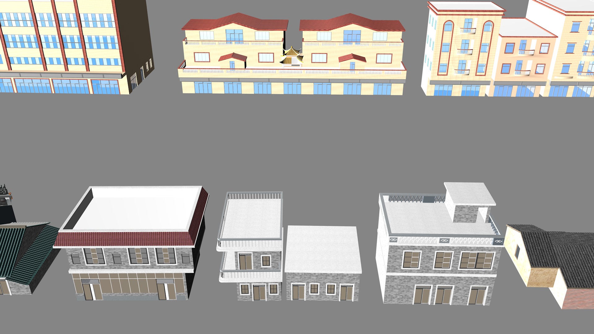Select the small golden pagoda model
The width and height of the screenshot is (594, 334).
[291, 56]
